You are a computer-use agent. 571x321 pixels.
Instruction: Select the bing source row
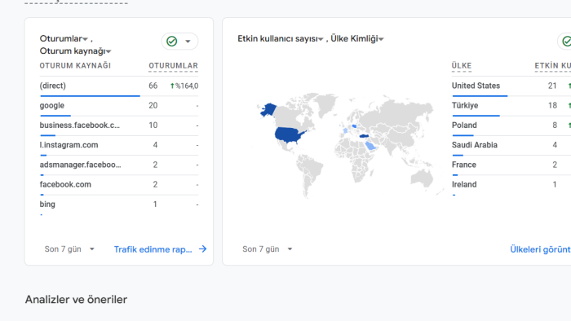(x=119, y=204)
